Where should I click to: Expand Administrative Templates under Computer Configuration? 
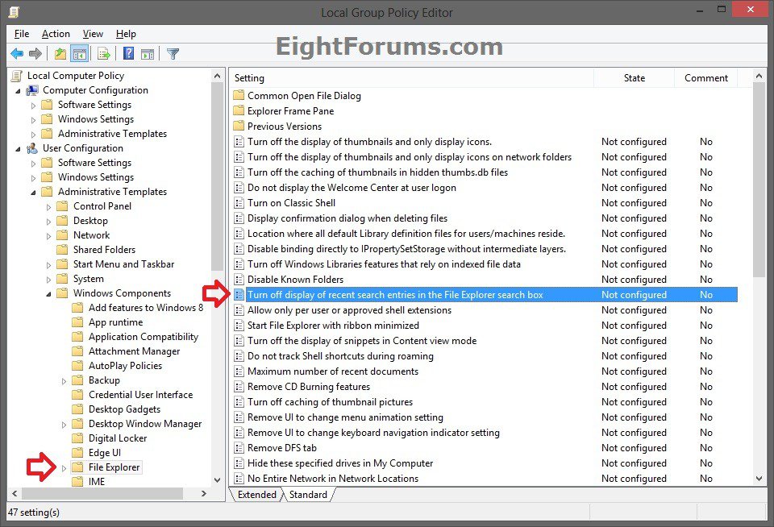click(34, 135)
